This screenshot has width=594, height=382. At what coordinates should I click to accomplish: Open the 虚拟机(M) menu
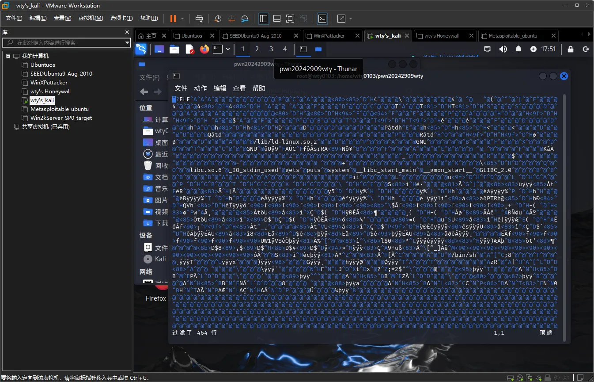tap(91, 18)
